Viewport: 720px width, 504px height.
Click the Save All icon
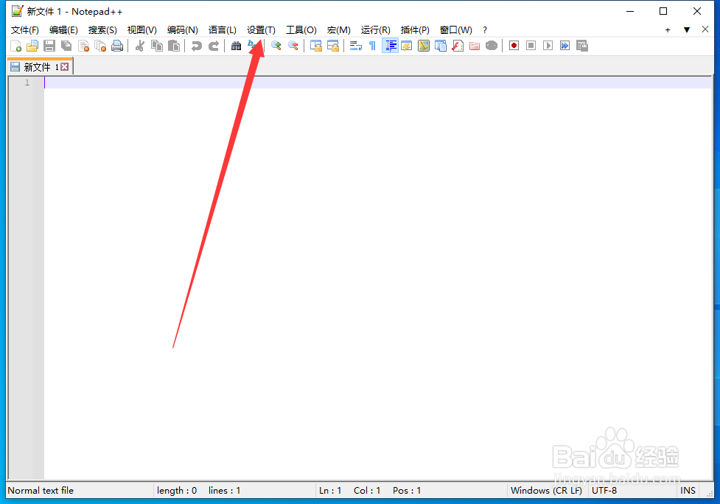pyautogui.click(x=66, y=46)
